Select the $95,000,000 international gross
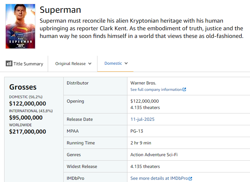 pos(26,118)
